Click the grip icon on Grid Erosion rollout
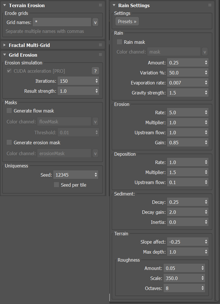The image size is (220, 304). coord(100,55)
